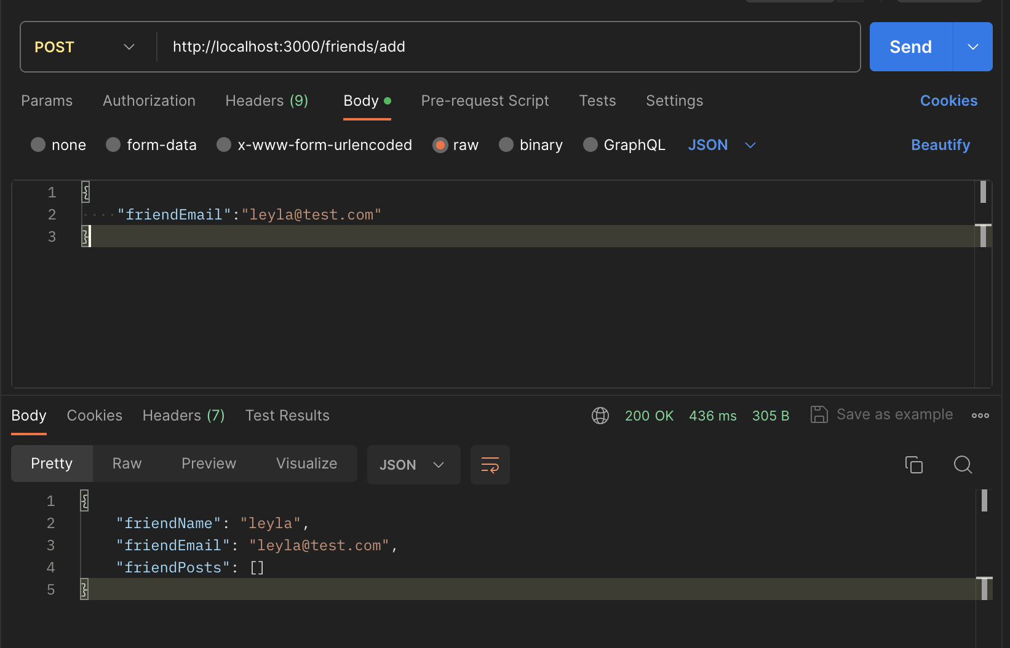Collapse the response JSON at line 1 brace

(85, 501)
